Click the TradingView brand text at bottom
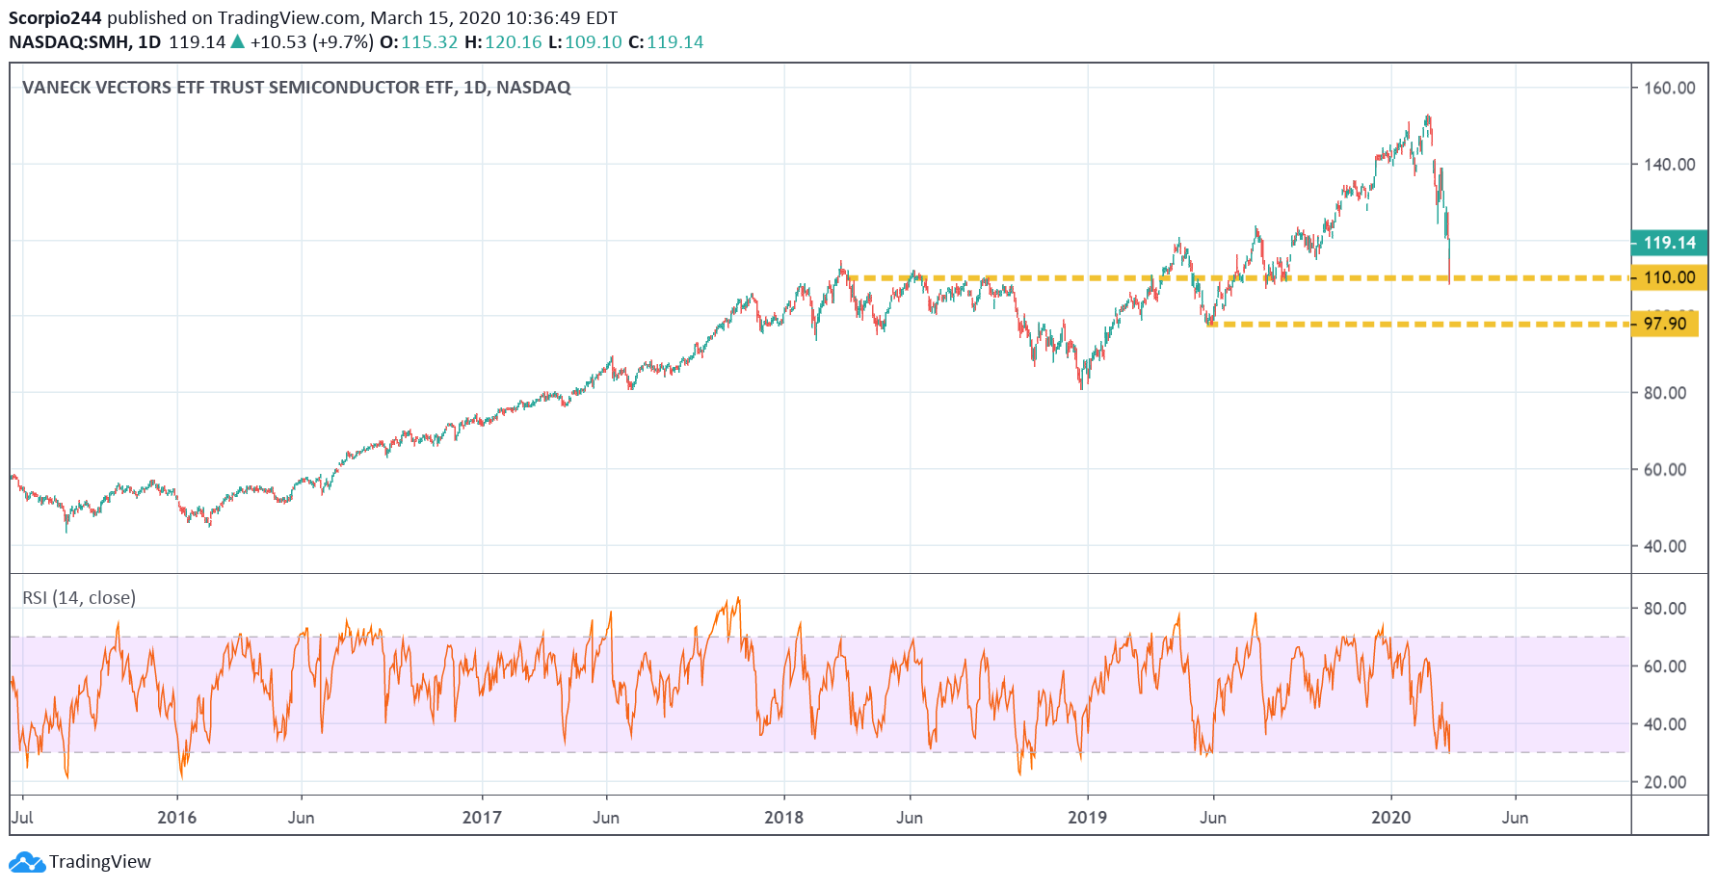 pyautogui.click(x=100, y=862)
